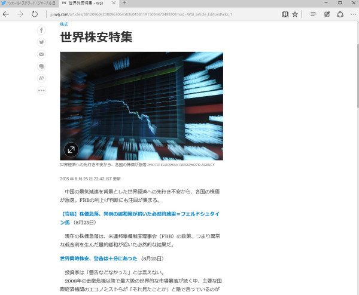This screenshot has width=359, height=295.
Task: Change text size AA icon
Action: (x=41, y=78)
